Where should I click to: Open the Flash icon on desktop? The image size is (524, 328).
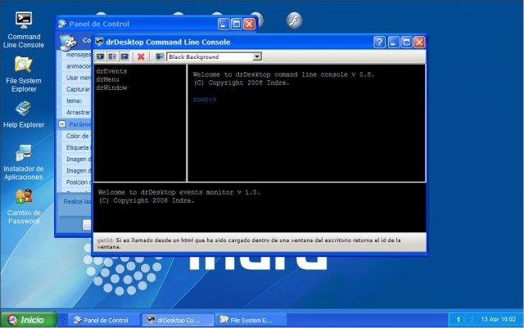coord(295,20)
